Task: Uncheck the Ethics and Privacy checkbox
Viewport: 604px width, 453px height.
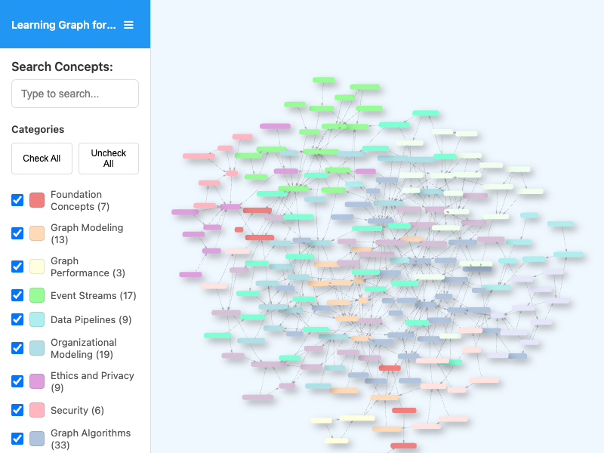Action: 17,381
